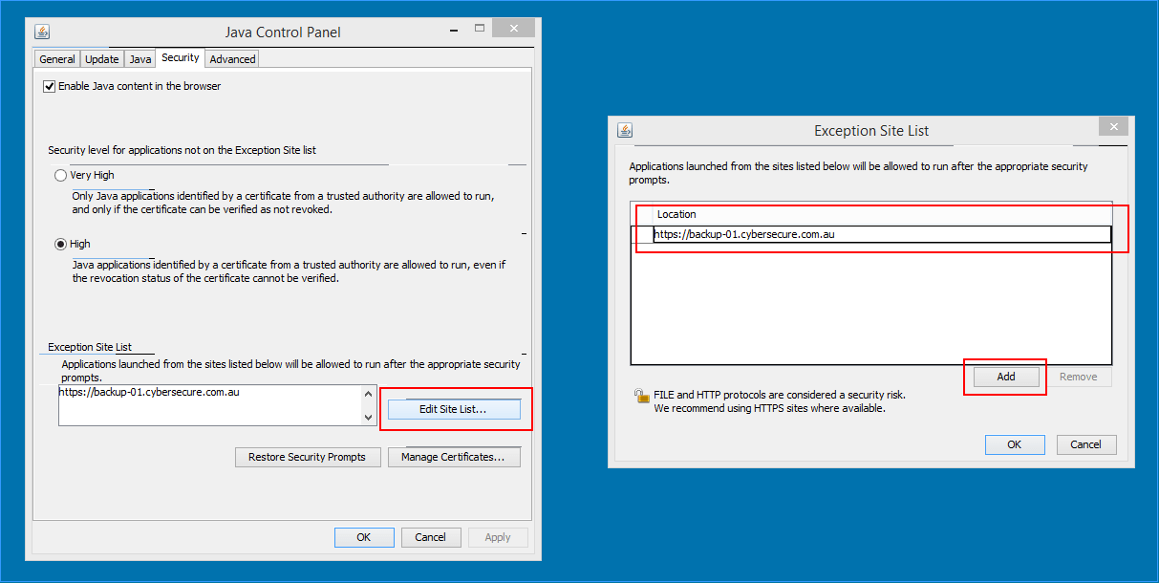Image resolution: width=1159 pixels, height=583 pixels.
Task: Click the Edit Site List button
Action: point(454,409)
